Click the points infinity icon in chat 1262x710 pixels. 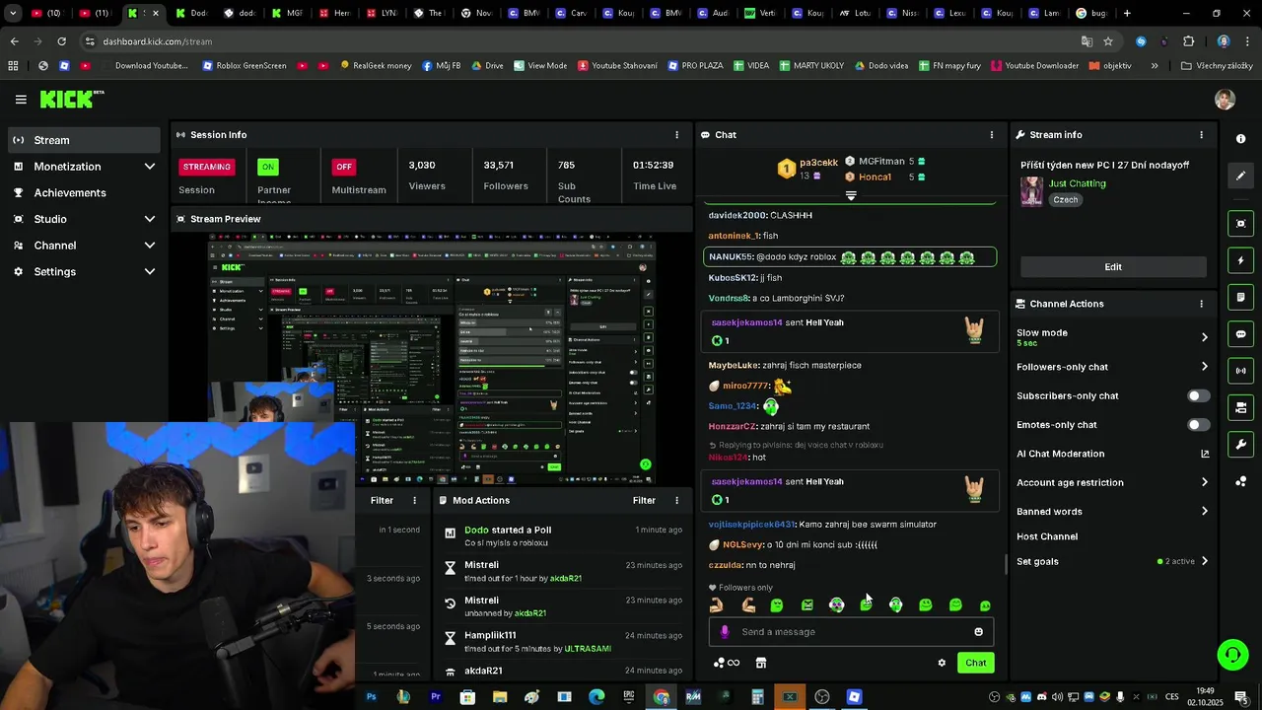point(727,663)
